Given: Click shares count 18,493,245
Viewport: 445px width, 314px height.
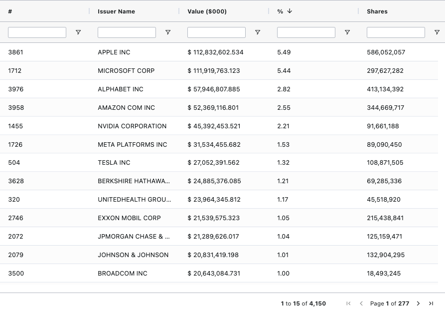Looking at the screenshot, I should point(384,274).
